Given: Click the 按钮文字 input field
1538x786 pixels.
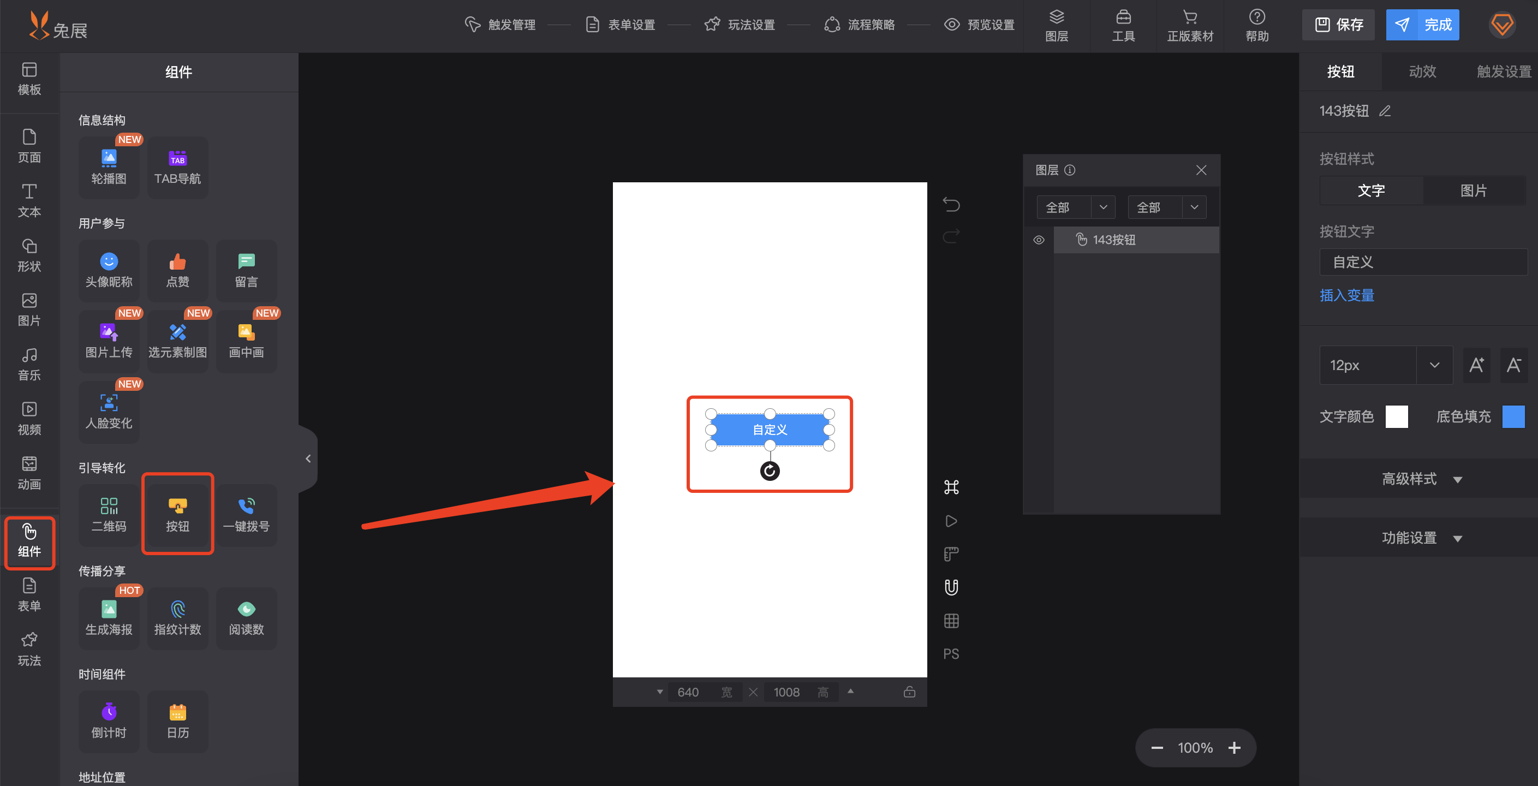Looking at the screenshot, I should tap(1423, 261).
